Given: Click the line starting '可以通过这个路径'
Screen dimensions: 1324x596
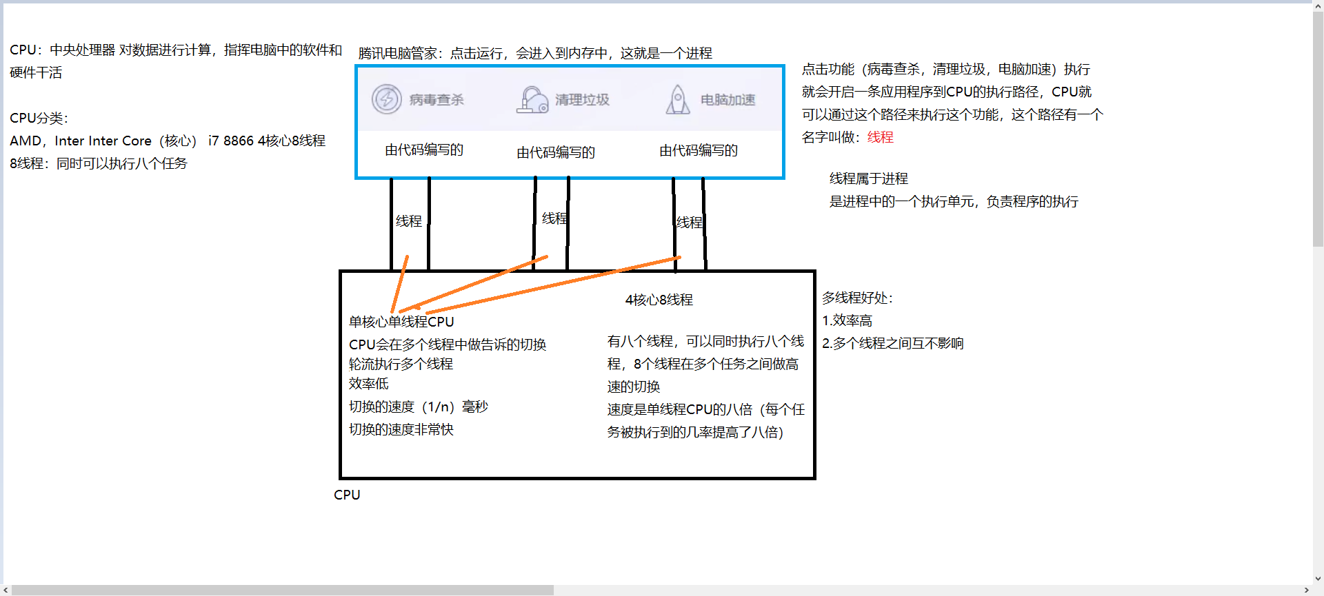Looking at the screenshot, I should click(952, 114).
